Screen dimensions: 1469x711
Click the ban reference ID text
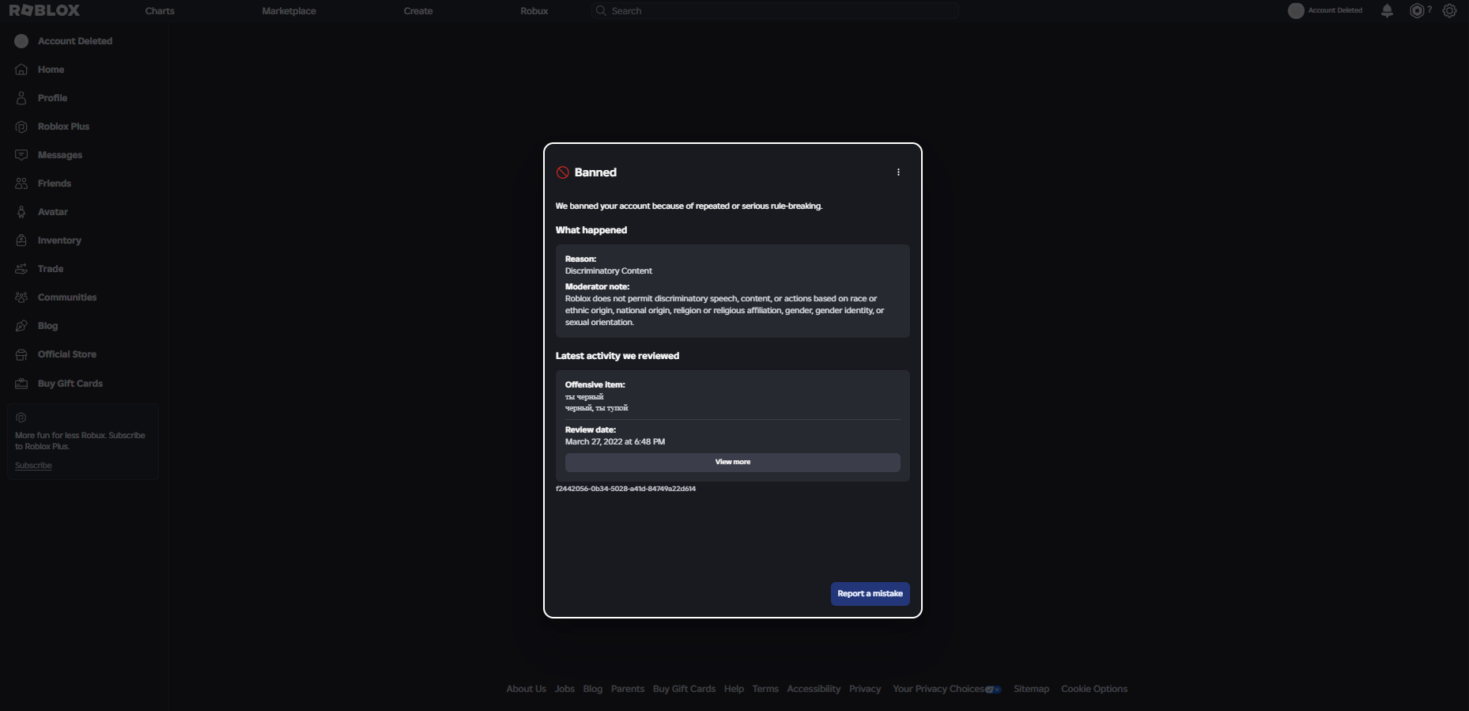point(625,489)
